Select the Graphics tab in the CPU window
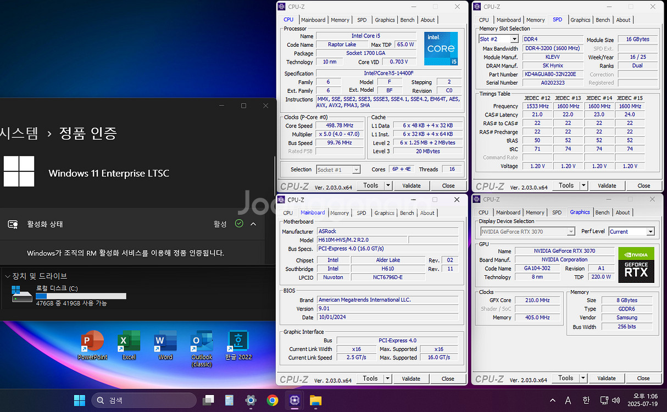Screen dimensions: 667x412 [385, 20]
